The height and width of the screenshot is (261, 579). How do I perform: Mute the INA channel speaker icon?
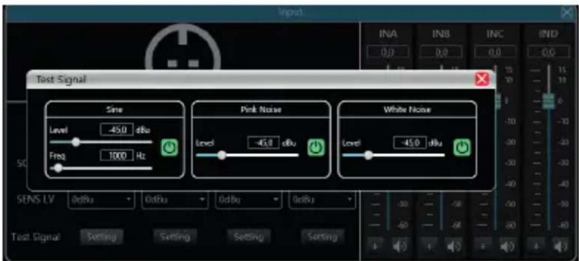coord(401,246)
